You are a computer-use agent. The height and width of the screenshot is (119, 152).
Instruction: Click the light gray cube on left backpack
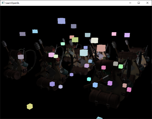[21, 57]
